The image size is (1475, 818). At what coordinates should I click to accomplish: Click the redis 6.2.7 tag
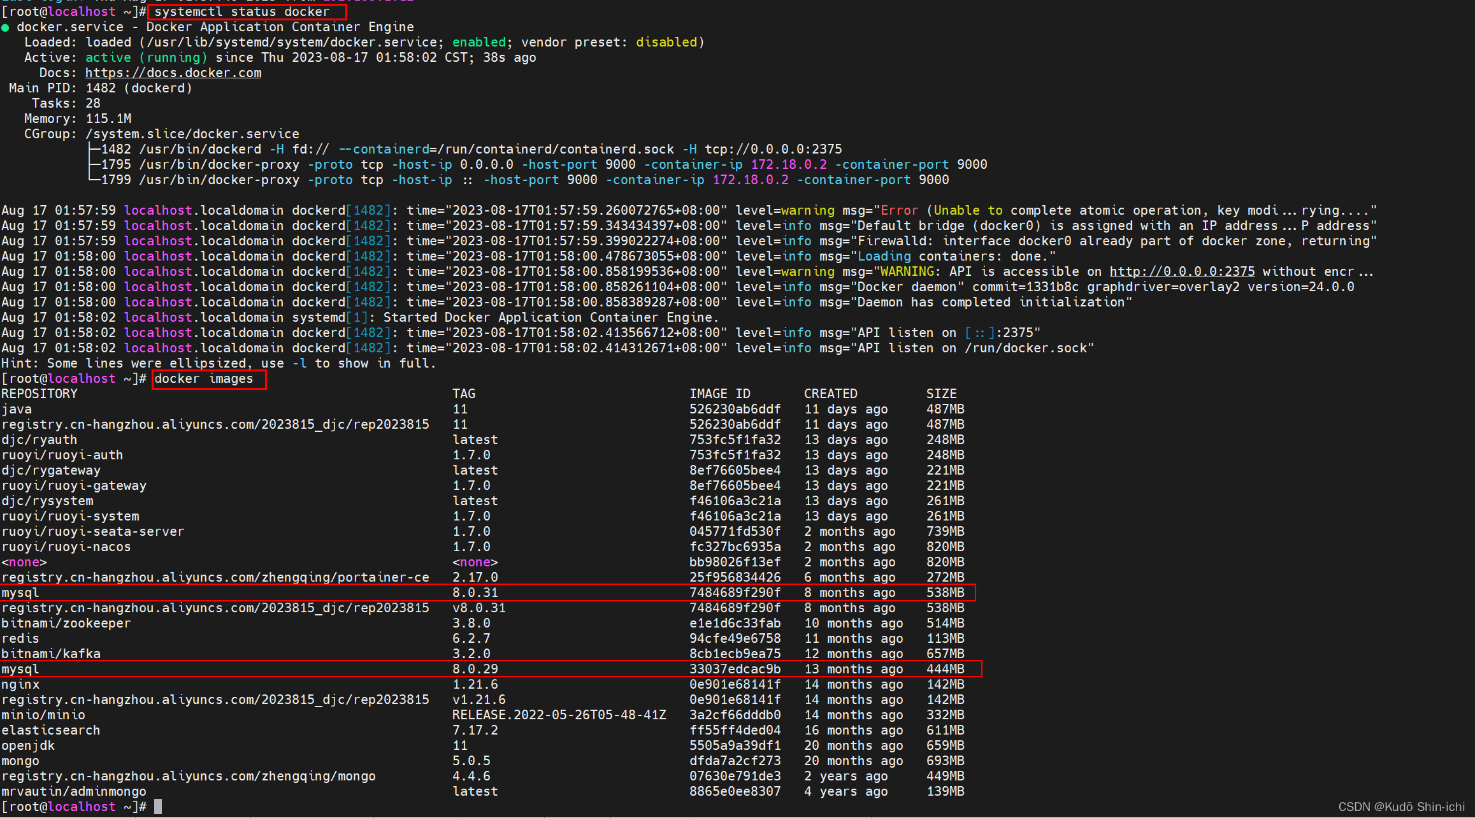[x=471, y=638]
